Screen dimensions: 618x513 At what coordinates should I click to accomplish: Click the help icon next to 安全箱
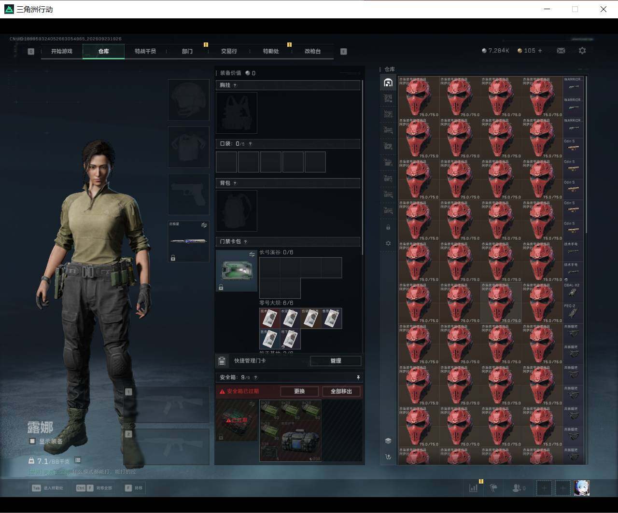pos(255,377)
